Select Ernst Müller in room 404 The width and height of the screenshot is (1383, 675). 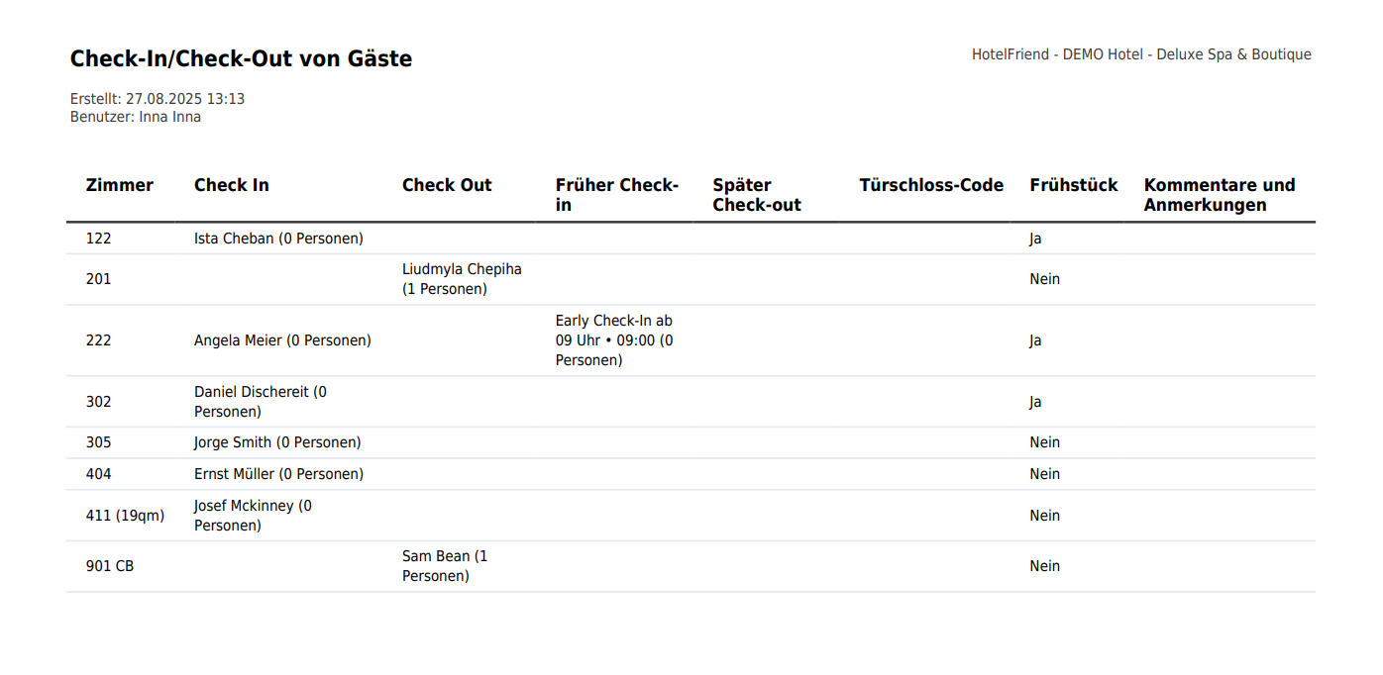point(278,474)
